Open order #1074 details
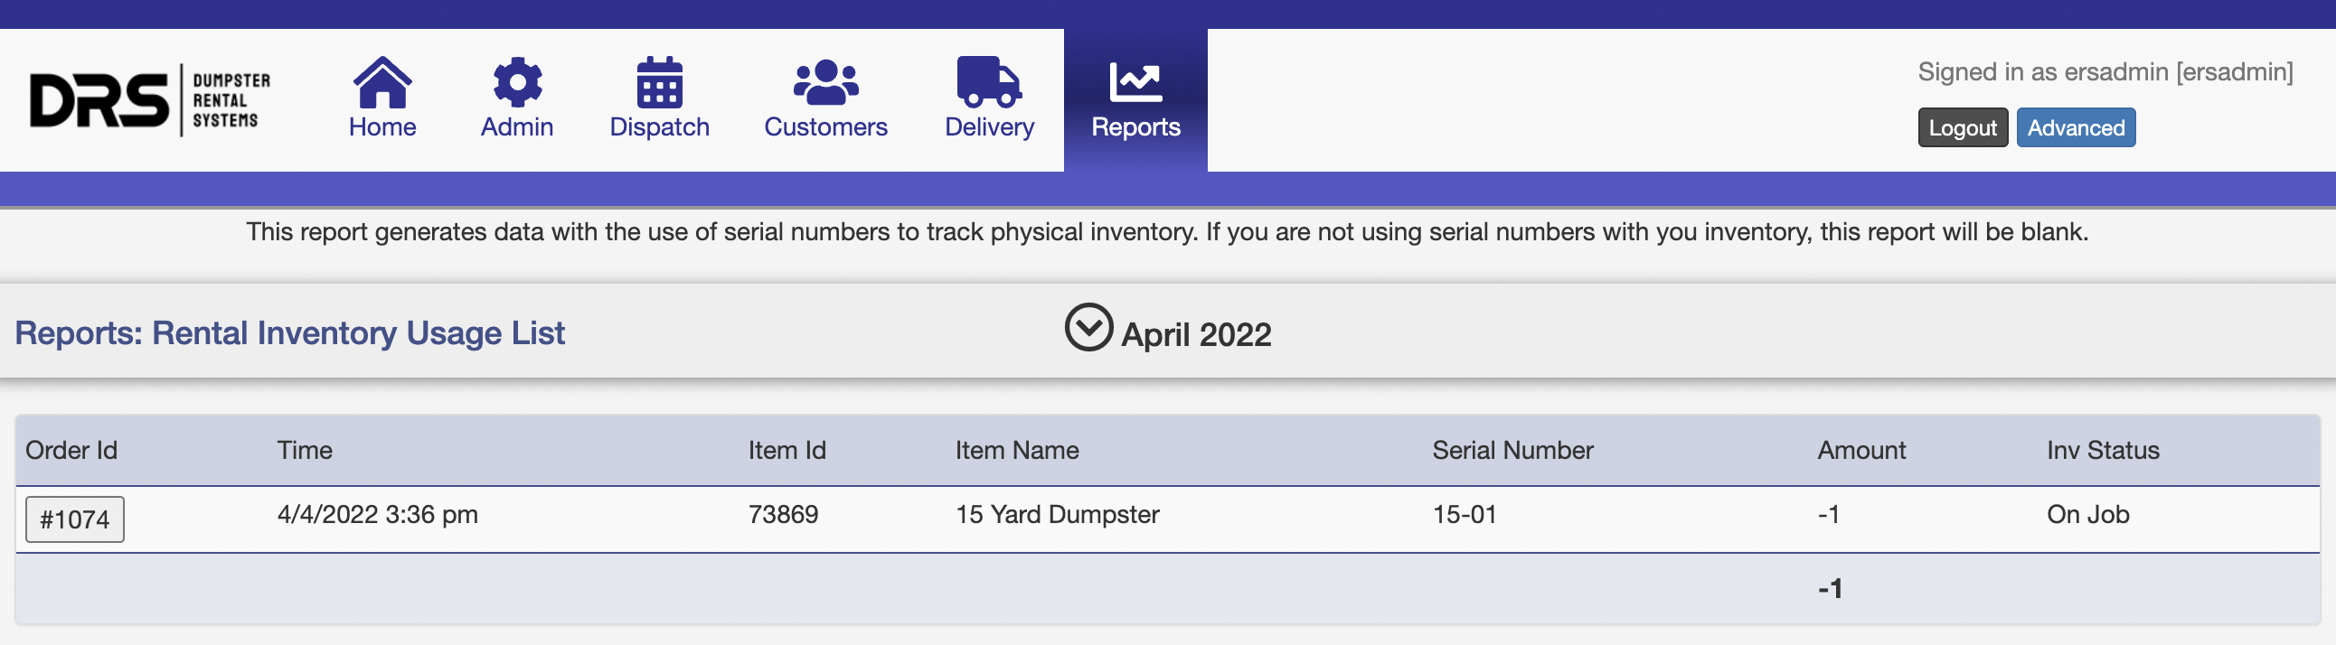This screenshot has height=645, width=2336. (74, 519)
